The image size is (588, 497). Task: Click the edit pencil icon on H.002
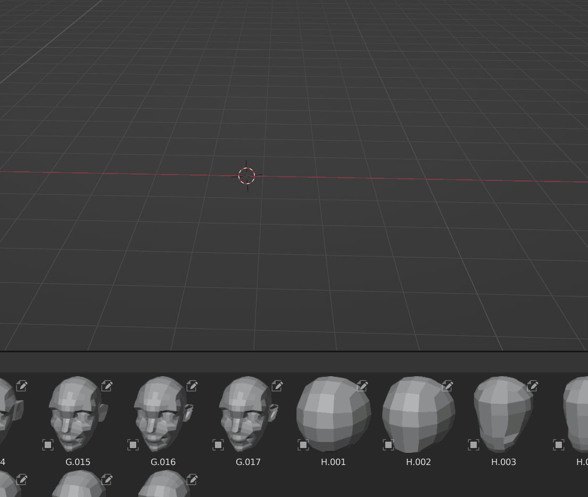click(448, 386)
